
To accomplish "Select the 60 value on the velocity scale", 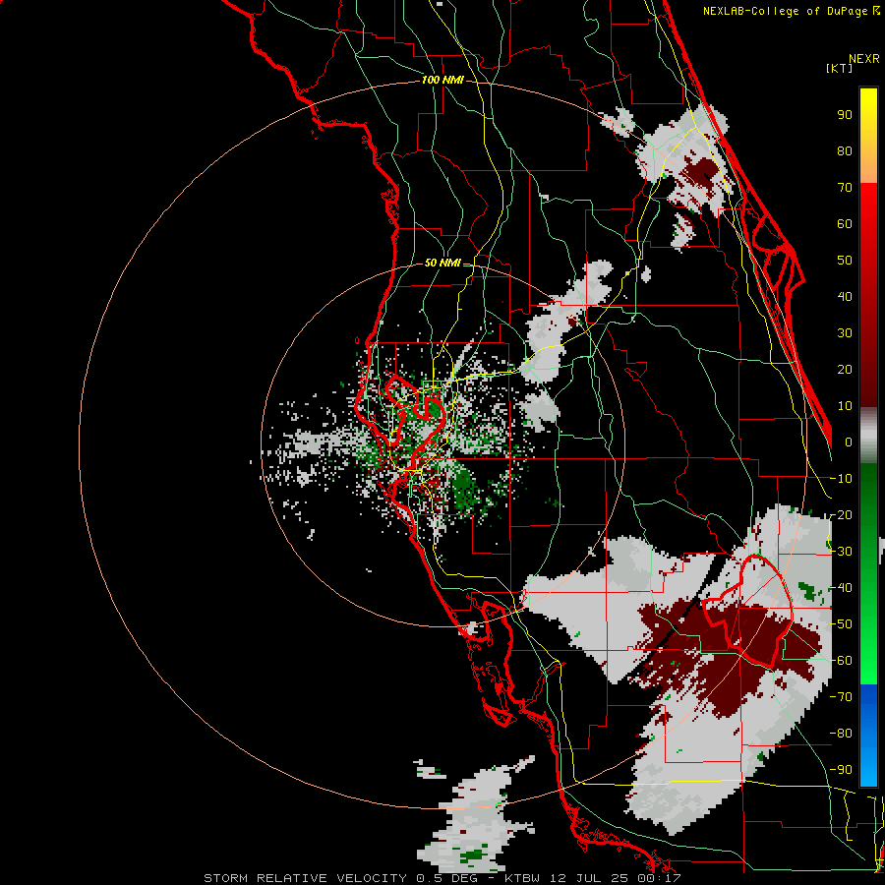I will click(845, 223).
